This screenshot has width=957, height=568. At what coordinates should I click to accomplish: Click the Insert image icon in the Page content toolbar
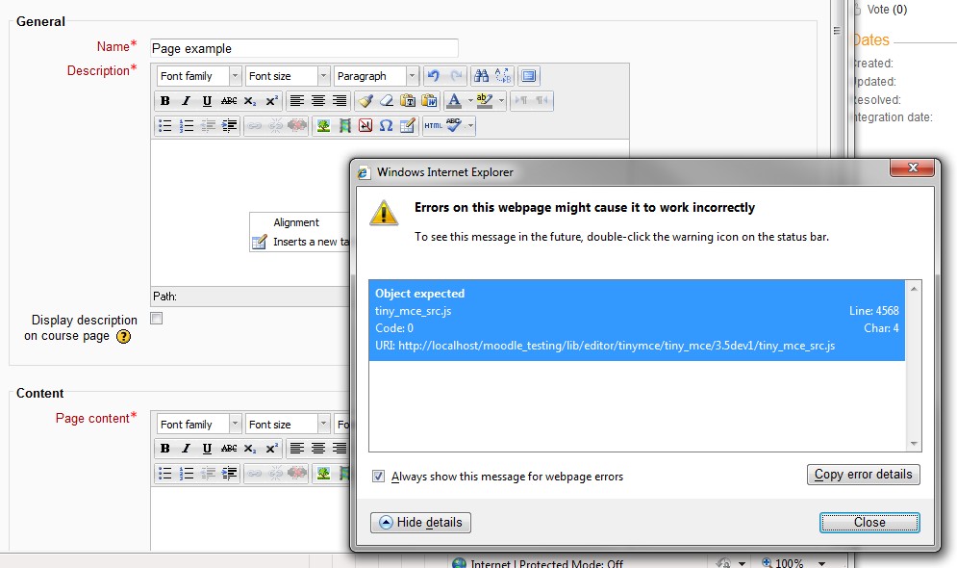click(323, 474)
